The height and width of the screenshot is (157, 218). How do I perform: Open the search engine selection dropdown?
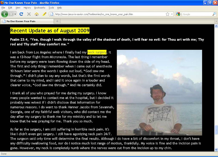(x=181, y=14)
